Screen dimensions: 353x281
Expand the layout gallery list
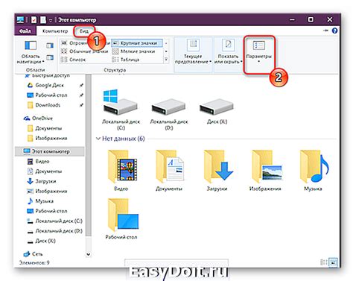click(x=166, y=60)
